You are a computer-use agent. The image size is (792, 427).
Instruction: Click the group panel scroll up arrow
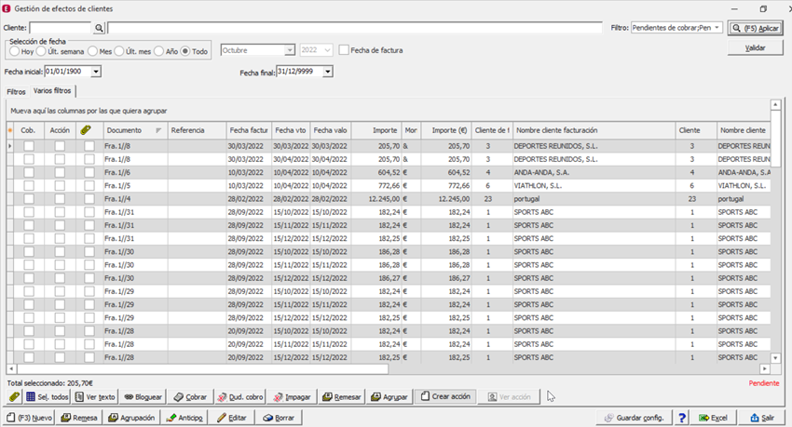point(775,105)
